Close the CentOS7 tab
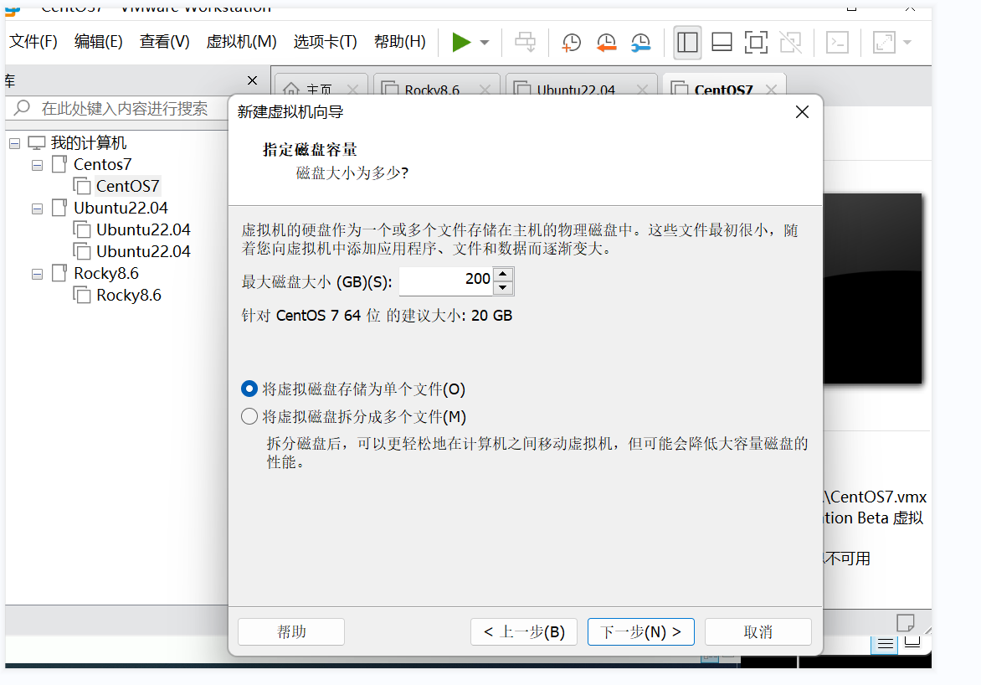Viewport: 981px width, 685px height. coord(772,90)
